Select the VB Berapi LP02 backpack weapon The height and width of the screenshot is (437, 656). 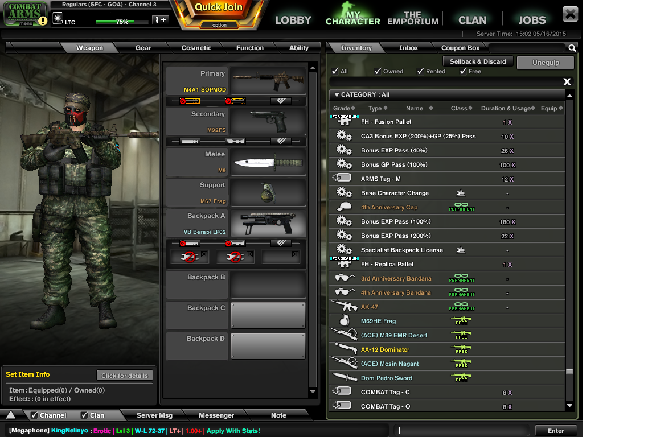268,223
